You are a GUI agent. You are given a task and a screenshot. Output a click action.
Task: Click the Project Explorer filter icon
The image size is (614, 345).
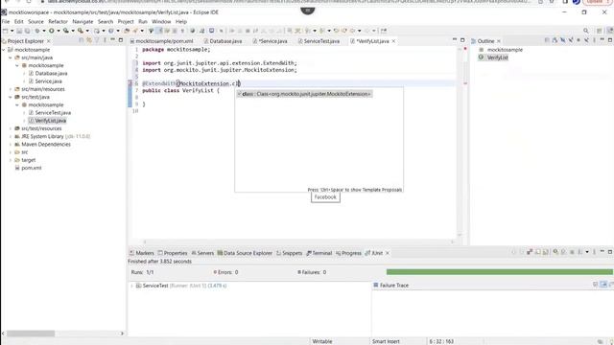(x=97, y=40)
